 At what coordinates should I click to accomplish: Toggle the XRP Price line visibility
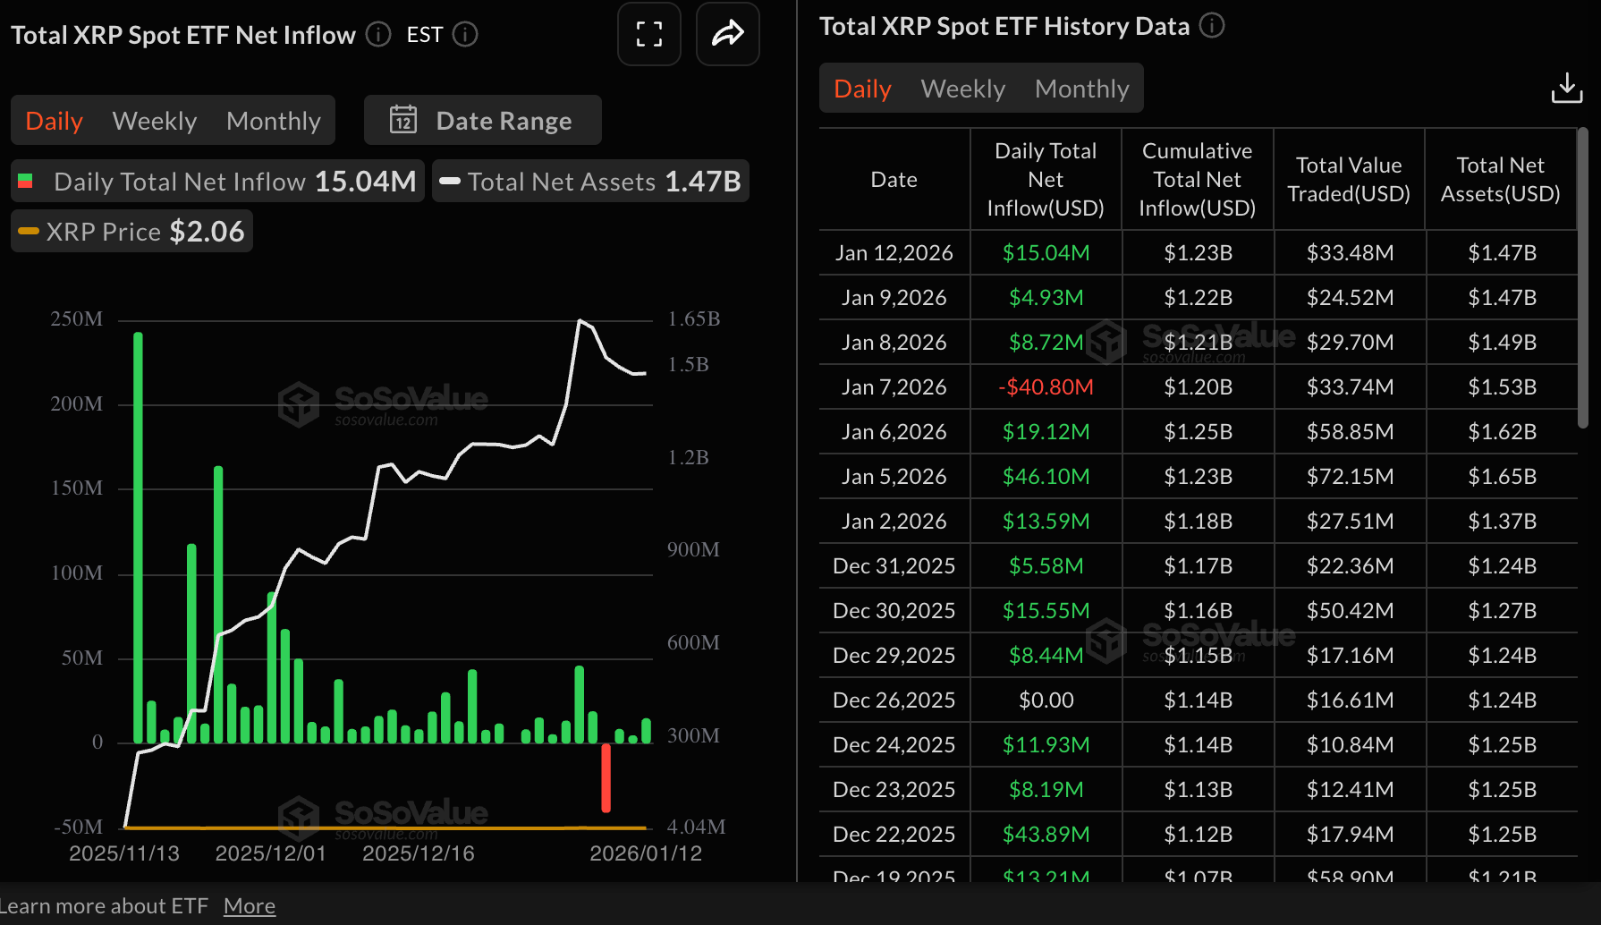coord(131,231)
